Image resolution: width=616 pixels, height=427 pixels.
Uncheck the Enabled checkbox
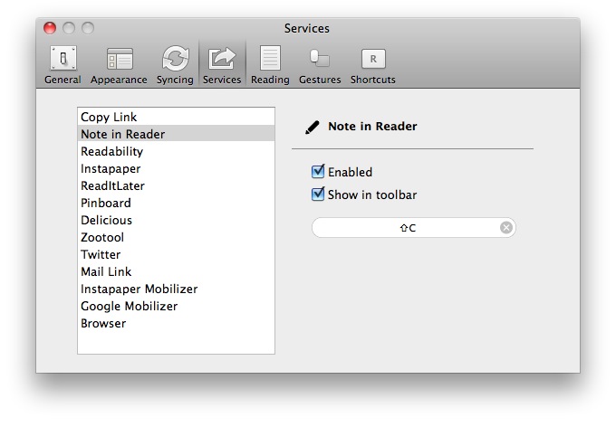click(x=318, y=172)
